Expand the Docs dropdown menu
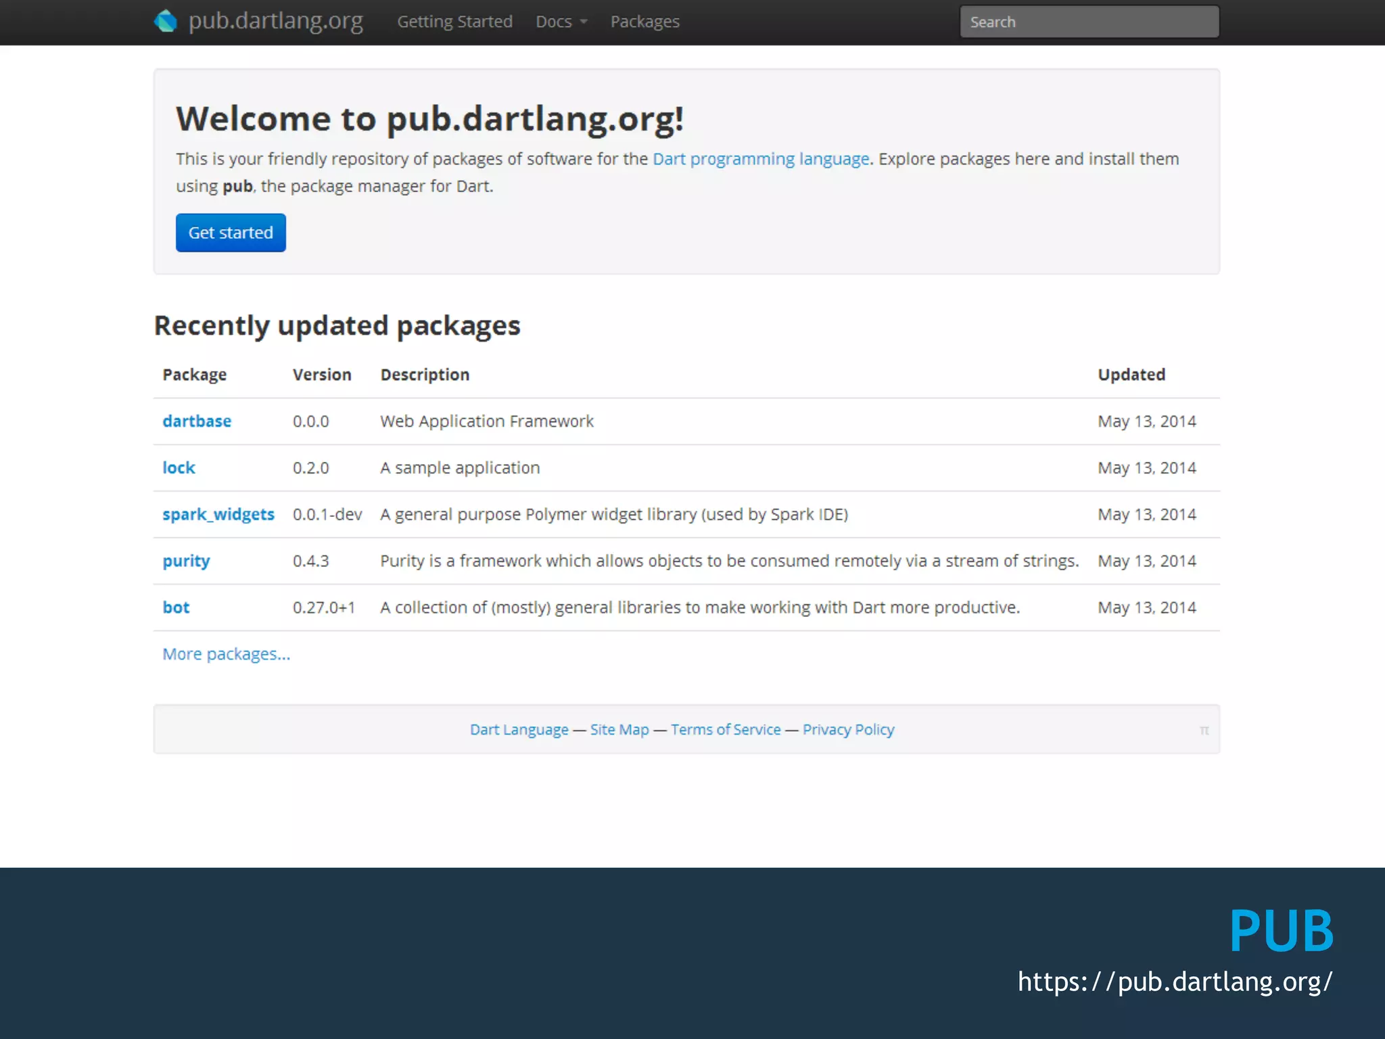 pos(561,22)
